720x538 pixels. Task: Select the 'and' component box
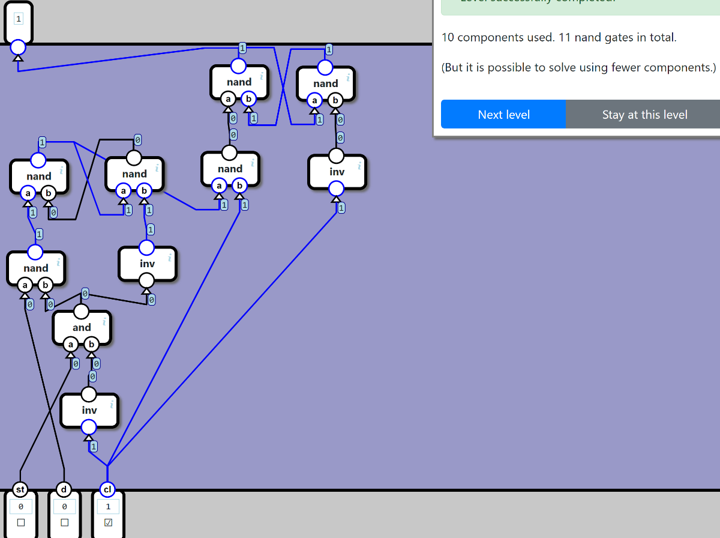click(82, 328)
